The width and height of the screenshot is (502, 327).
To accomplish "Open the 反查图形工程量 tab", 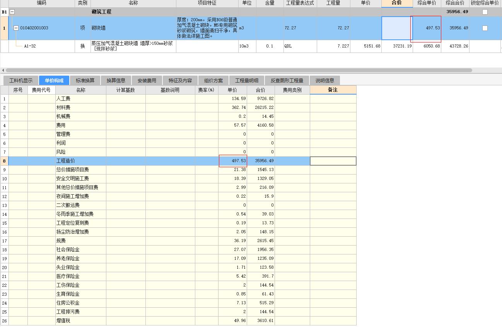I will click(x=287, y=81).
